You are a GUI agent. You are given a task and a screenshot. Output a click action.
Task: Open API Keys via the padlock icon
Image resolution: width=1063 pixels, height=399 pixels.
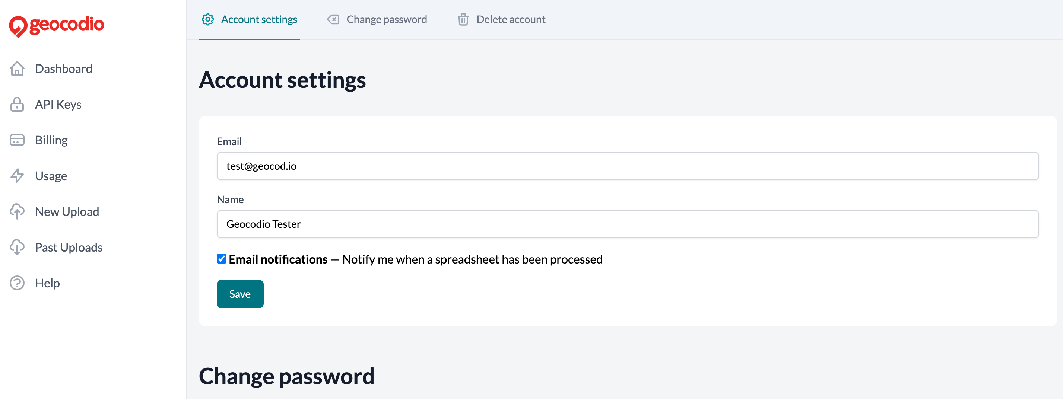point(17,104)
